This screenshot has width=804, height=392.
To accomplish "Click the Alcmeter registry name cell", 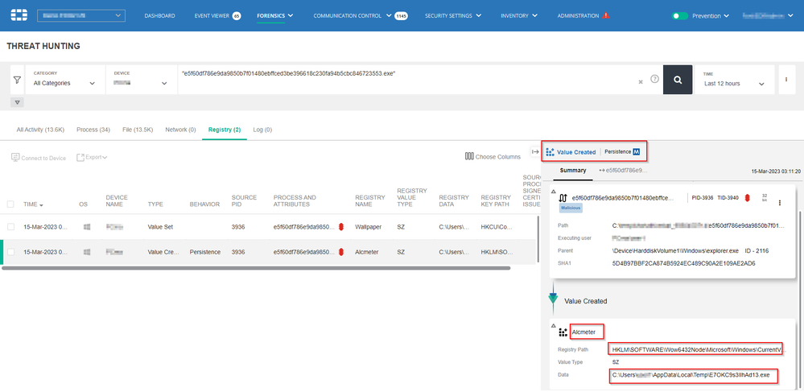I will coord(365,252).
